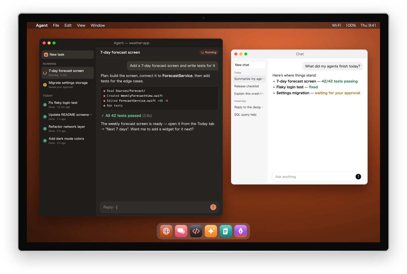Click the All 42 tests passed result
Screen dimensions: 407x274
pyautogui.click(x=126, y=116)
